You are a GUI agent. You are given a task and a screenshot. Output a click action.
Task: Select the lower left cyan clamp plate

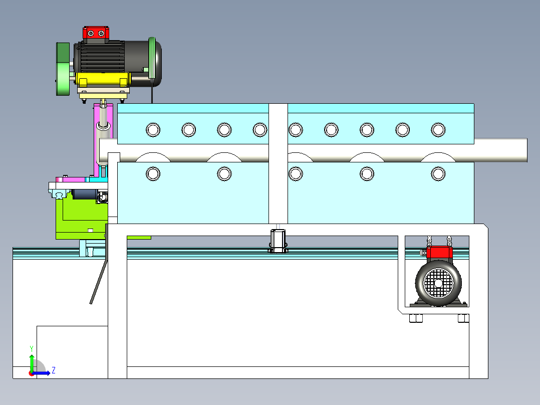[193, 192]
